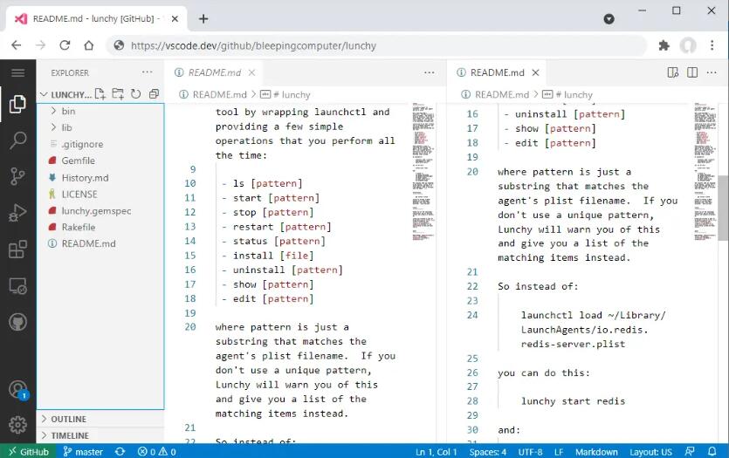Viewport: 729px width, 458px height.
Task: Change language mode Markdown in status bar
Action: click(596, 452)
